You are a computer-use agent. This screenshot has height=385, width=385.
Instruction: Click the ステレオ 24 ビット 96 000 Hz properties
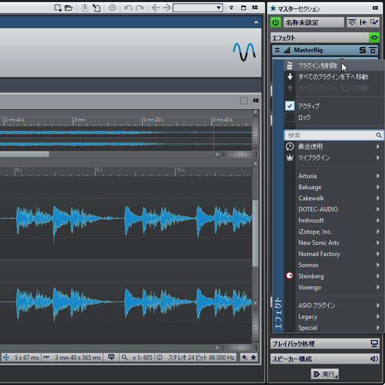click(x=201, y=357)
